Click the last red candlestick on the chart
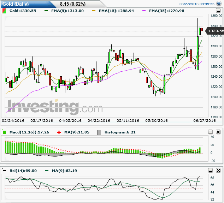 pos(202,29)
